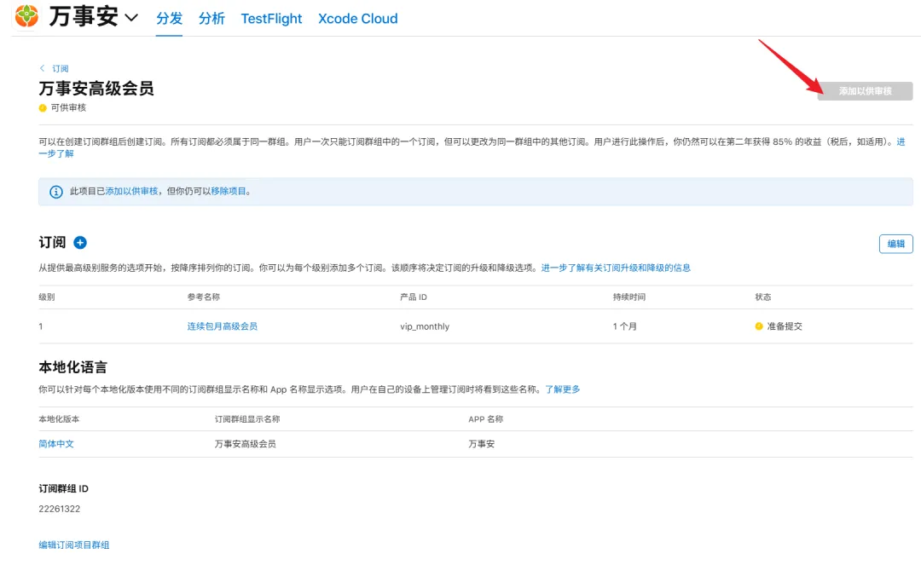This screenshot has height=588, width=921.
Task: Click the back chevron beside 订阅
Action: click(43, 68)
